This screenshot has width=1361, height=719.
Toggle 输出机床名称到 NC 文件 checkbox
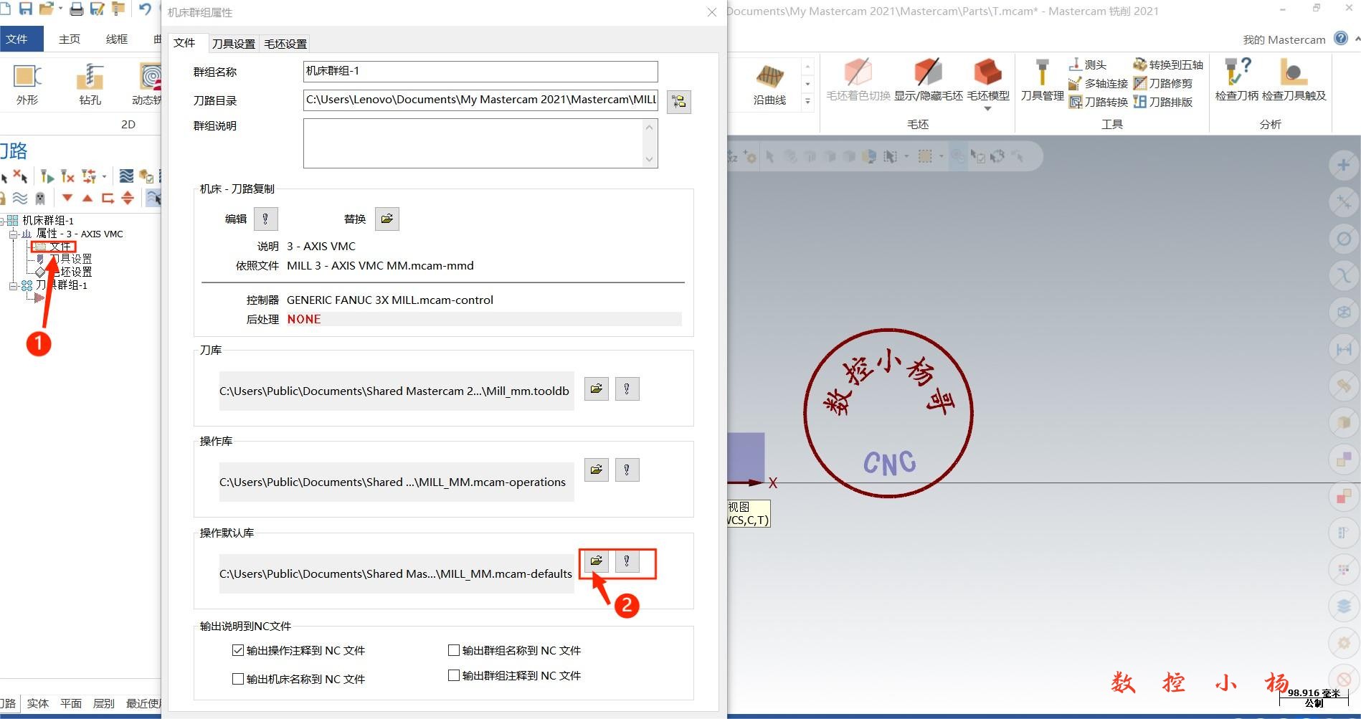pos(238,679)
